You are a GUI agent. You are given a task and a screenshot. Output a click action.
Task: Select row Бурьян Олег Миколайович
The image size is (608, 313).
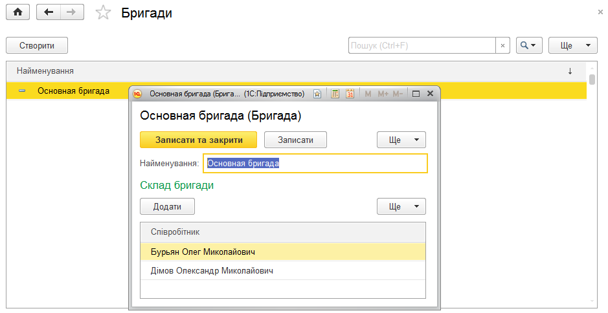pos(283,252)
